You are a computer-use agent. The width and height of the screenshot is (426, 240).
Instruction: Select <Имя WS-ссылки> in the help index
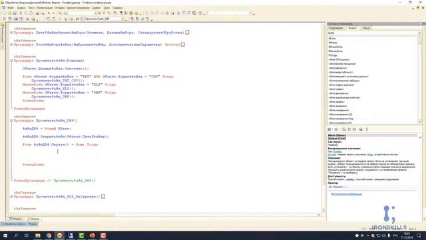click(x=339, y=59)
